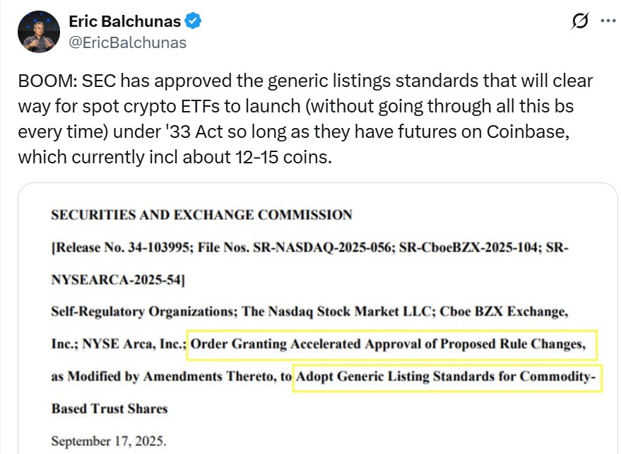Open the @EricBalchunas handle link
The image size is (621, 454).
click(x=128, y=43)
